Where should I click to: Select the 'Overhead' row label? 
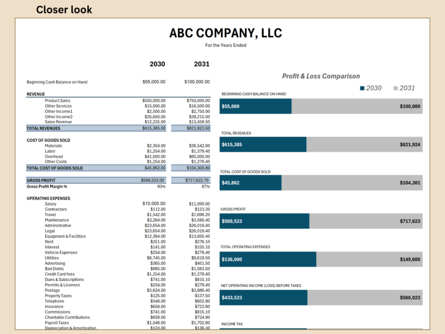(54, 156)
